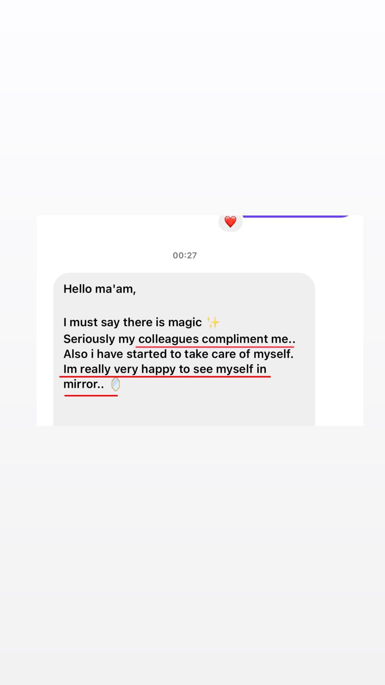This screenshot has height=685, width=385.
Task: Tap the red heart reaction emoji
Action: click(x=230, y=222)
